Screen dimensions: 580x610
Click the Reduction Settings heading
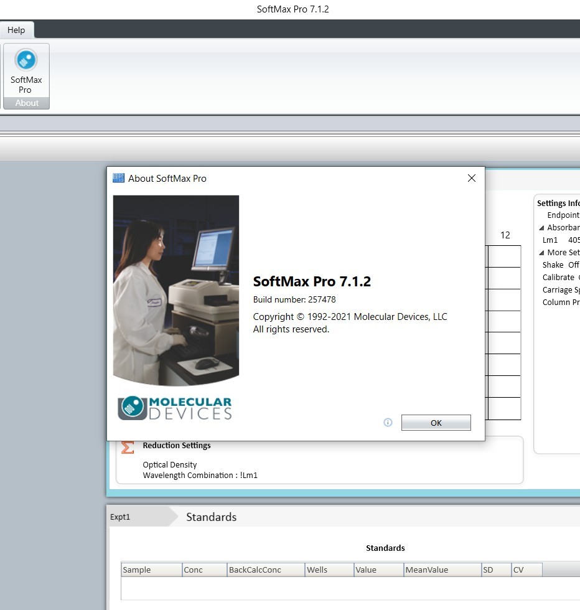(x=177, y=446)
